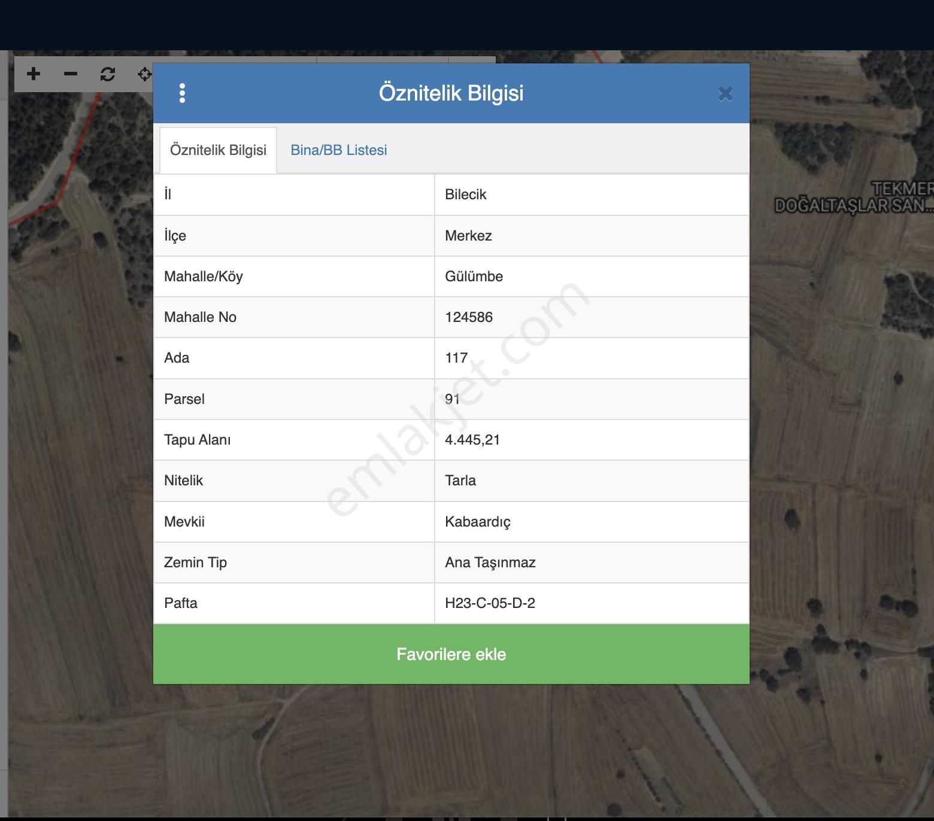Click the Parsel value 91

(x=452, y=399)
